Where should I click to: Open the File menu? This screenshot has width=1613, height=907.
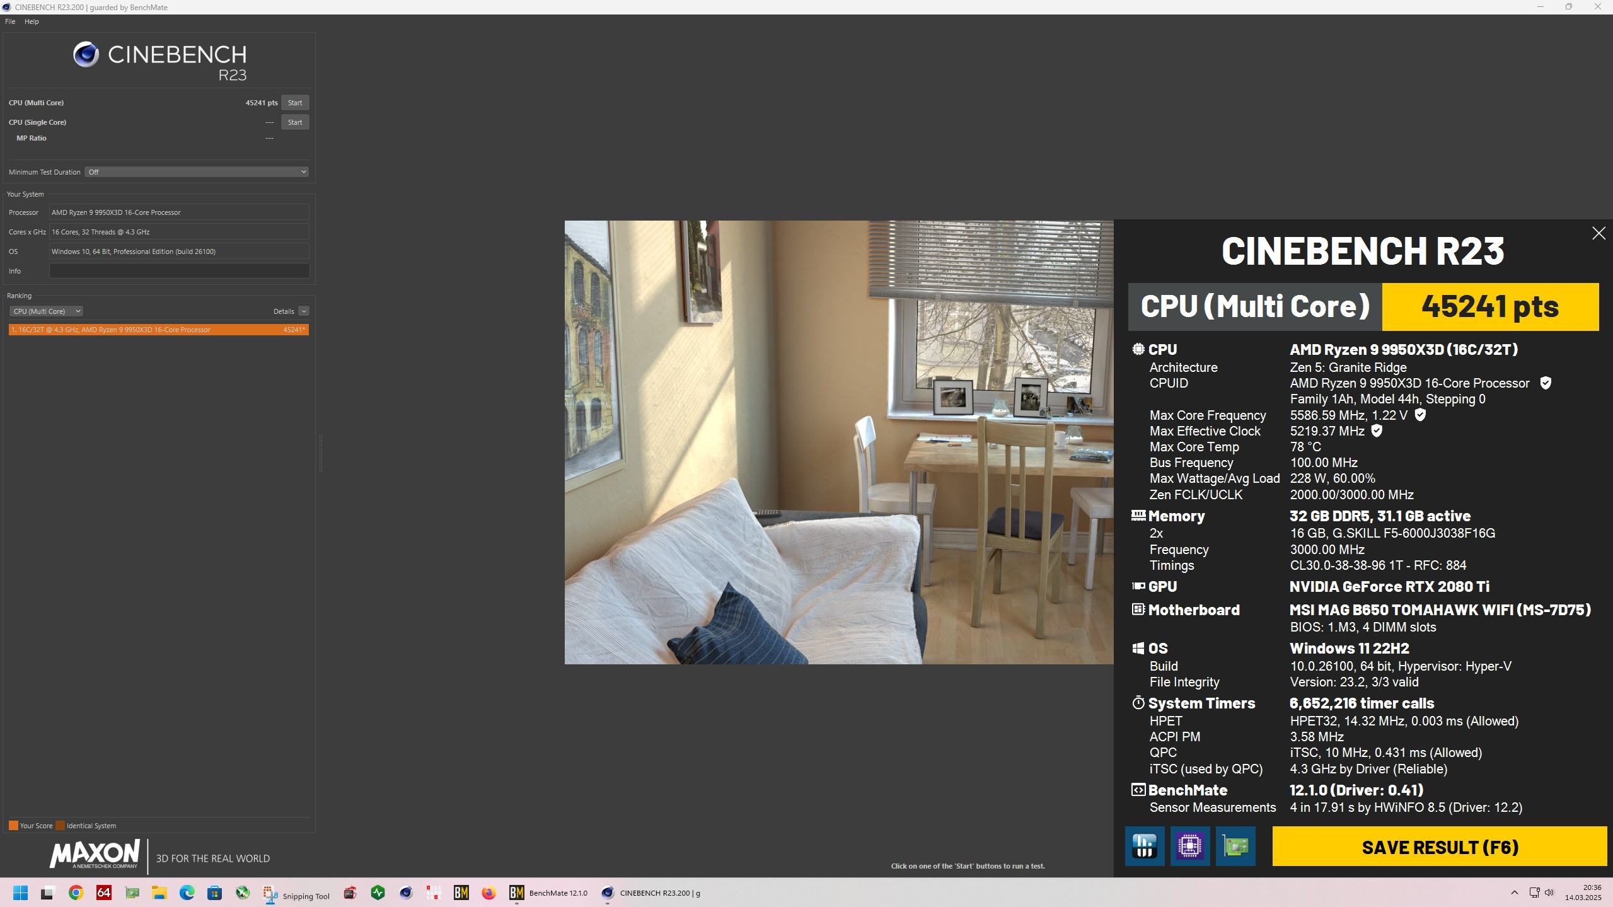10,21
